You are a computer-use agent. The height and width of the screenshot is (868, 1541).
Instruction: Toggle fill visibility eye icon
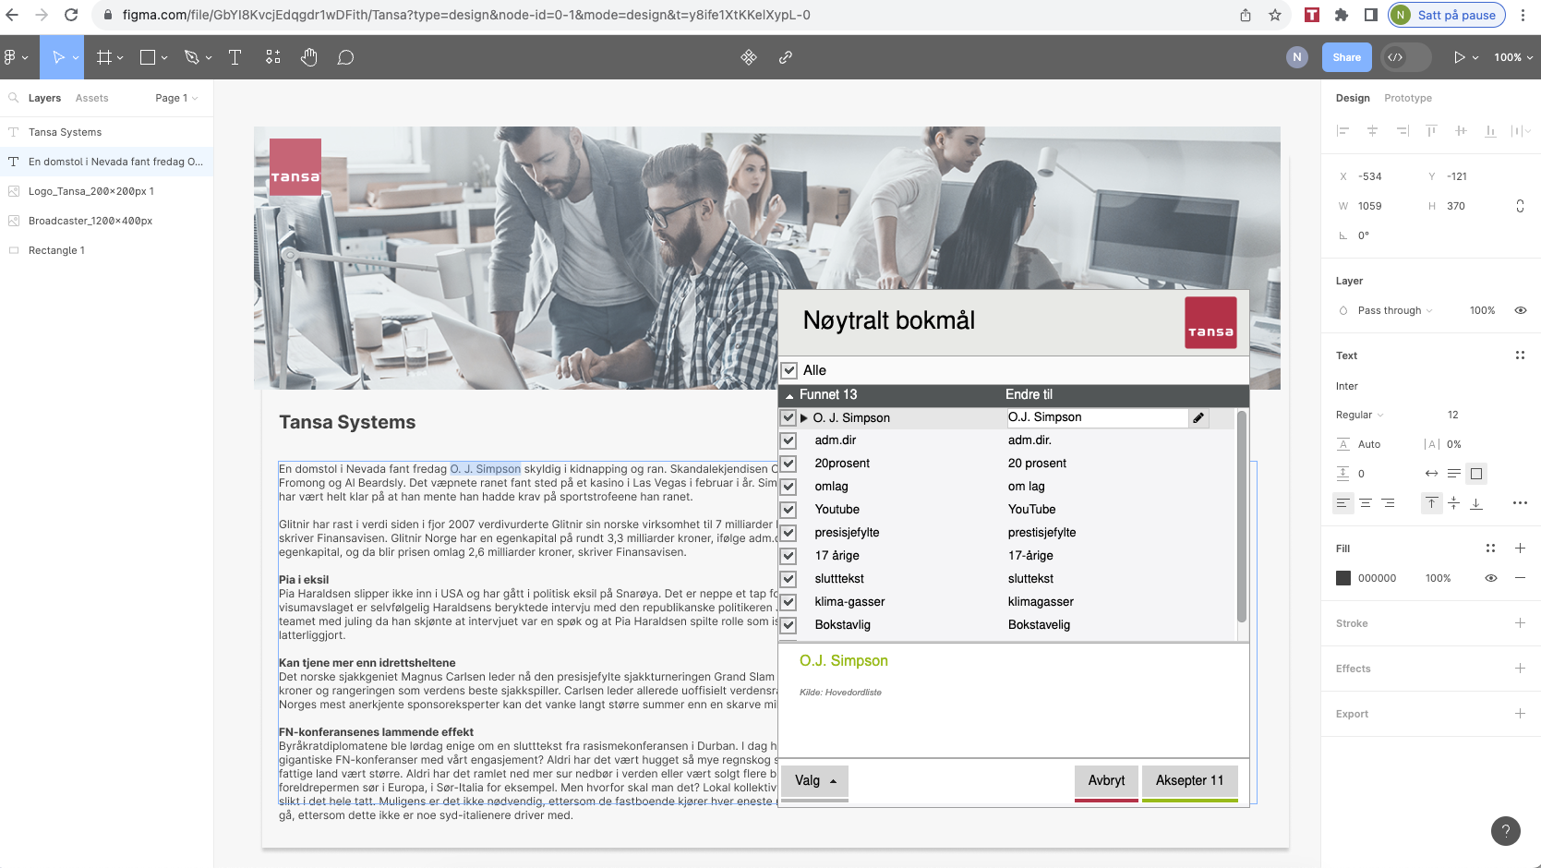point(1490,578)
